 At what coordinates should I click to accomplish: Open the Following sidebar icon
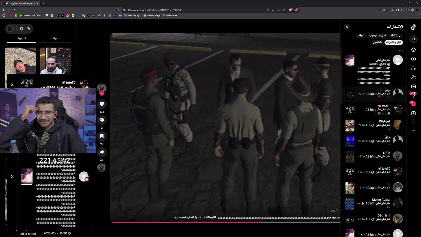[413, 68]
